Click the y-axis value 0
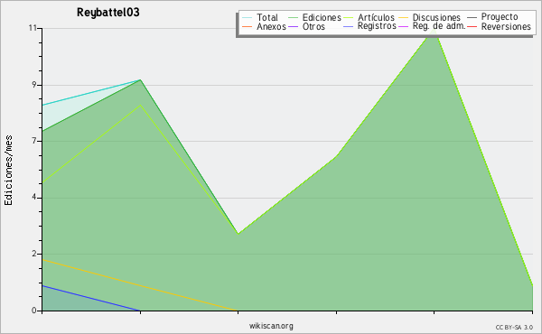The height and width of the screenshot is (334, 542). click(x=34, y=311)
